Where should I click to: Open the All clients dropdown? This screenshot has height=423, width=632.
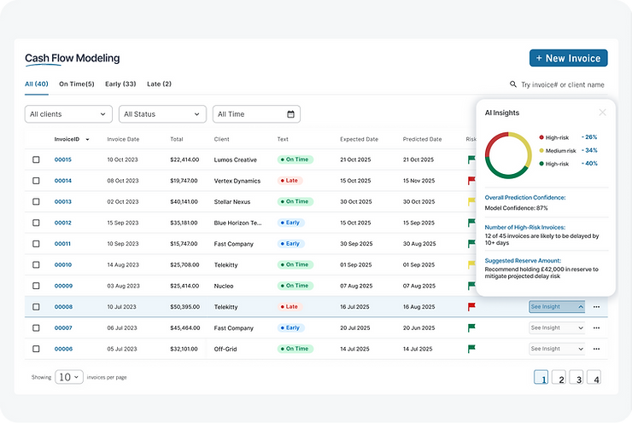point(68,114)
